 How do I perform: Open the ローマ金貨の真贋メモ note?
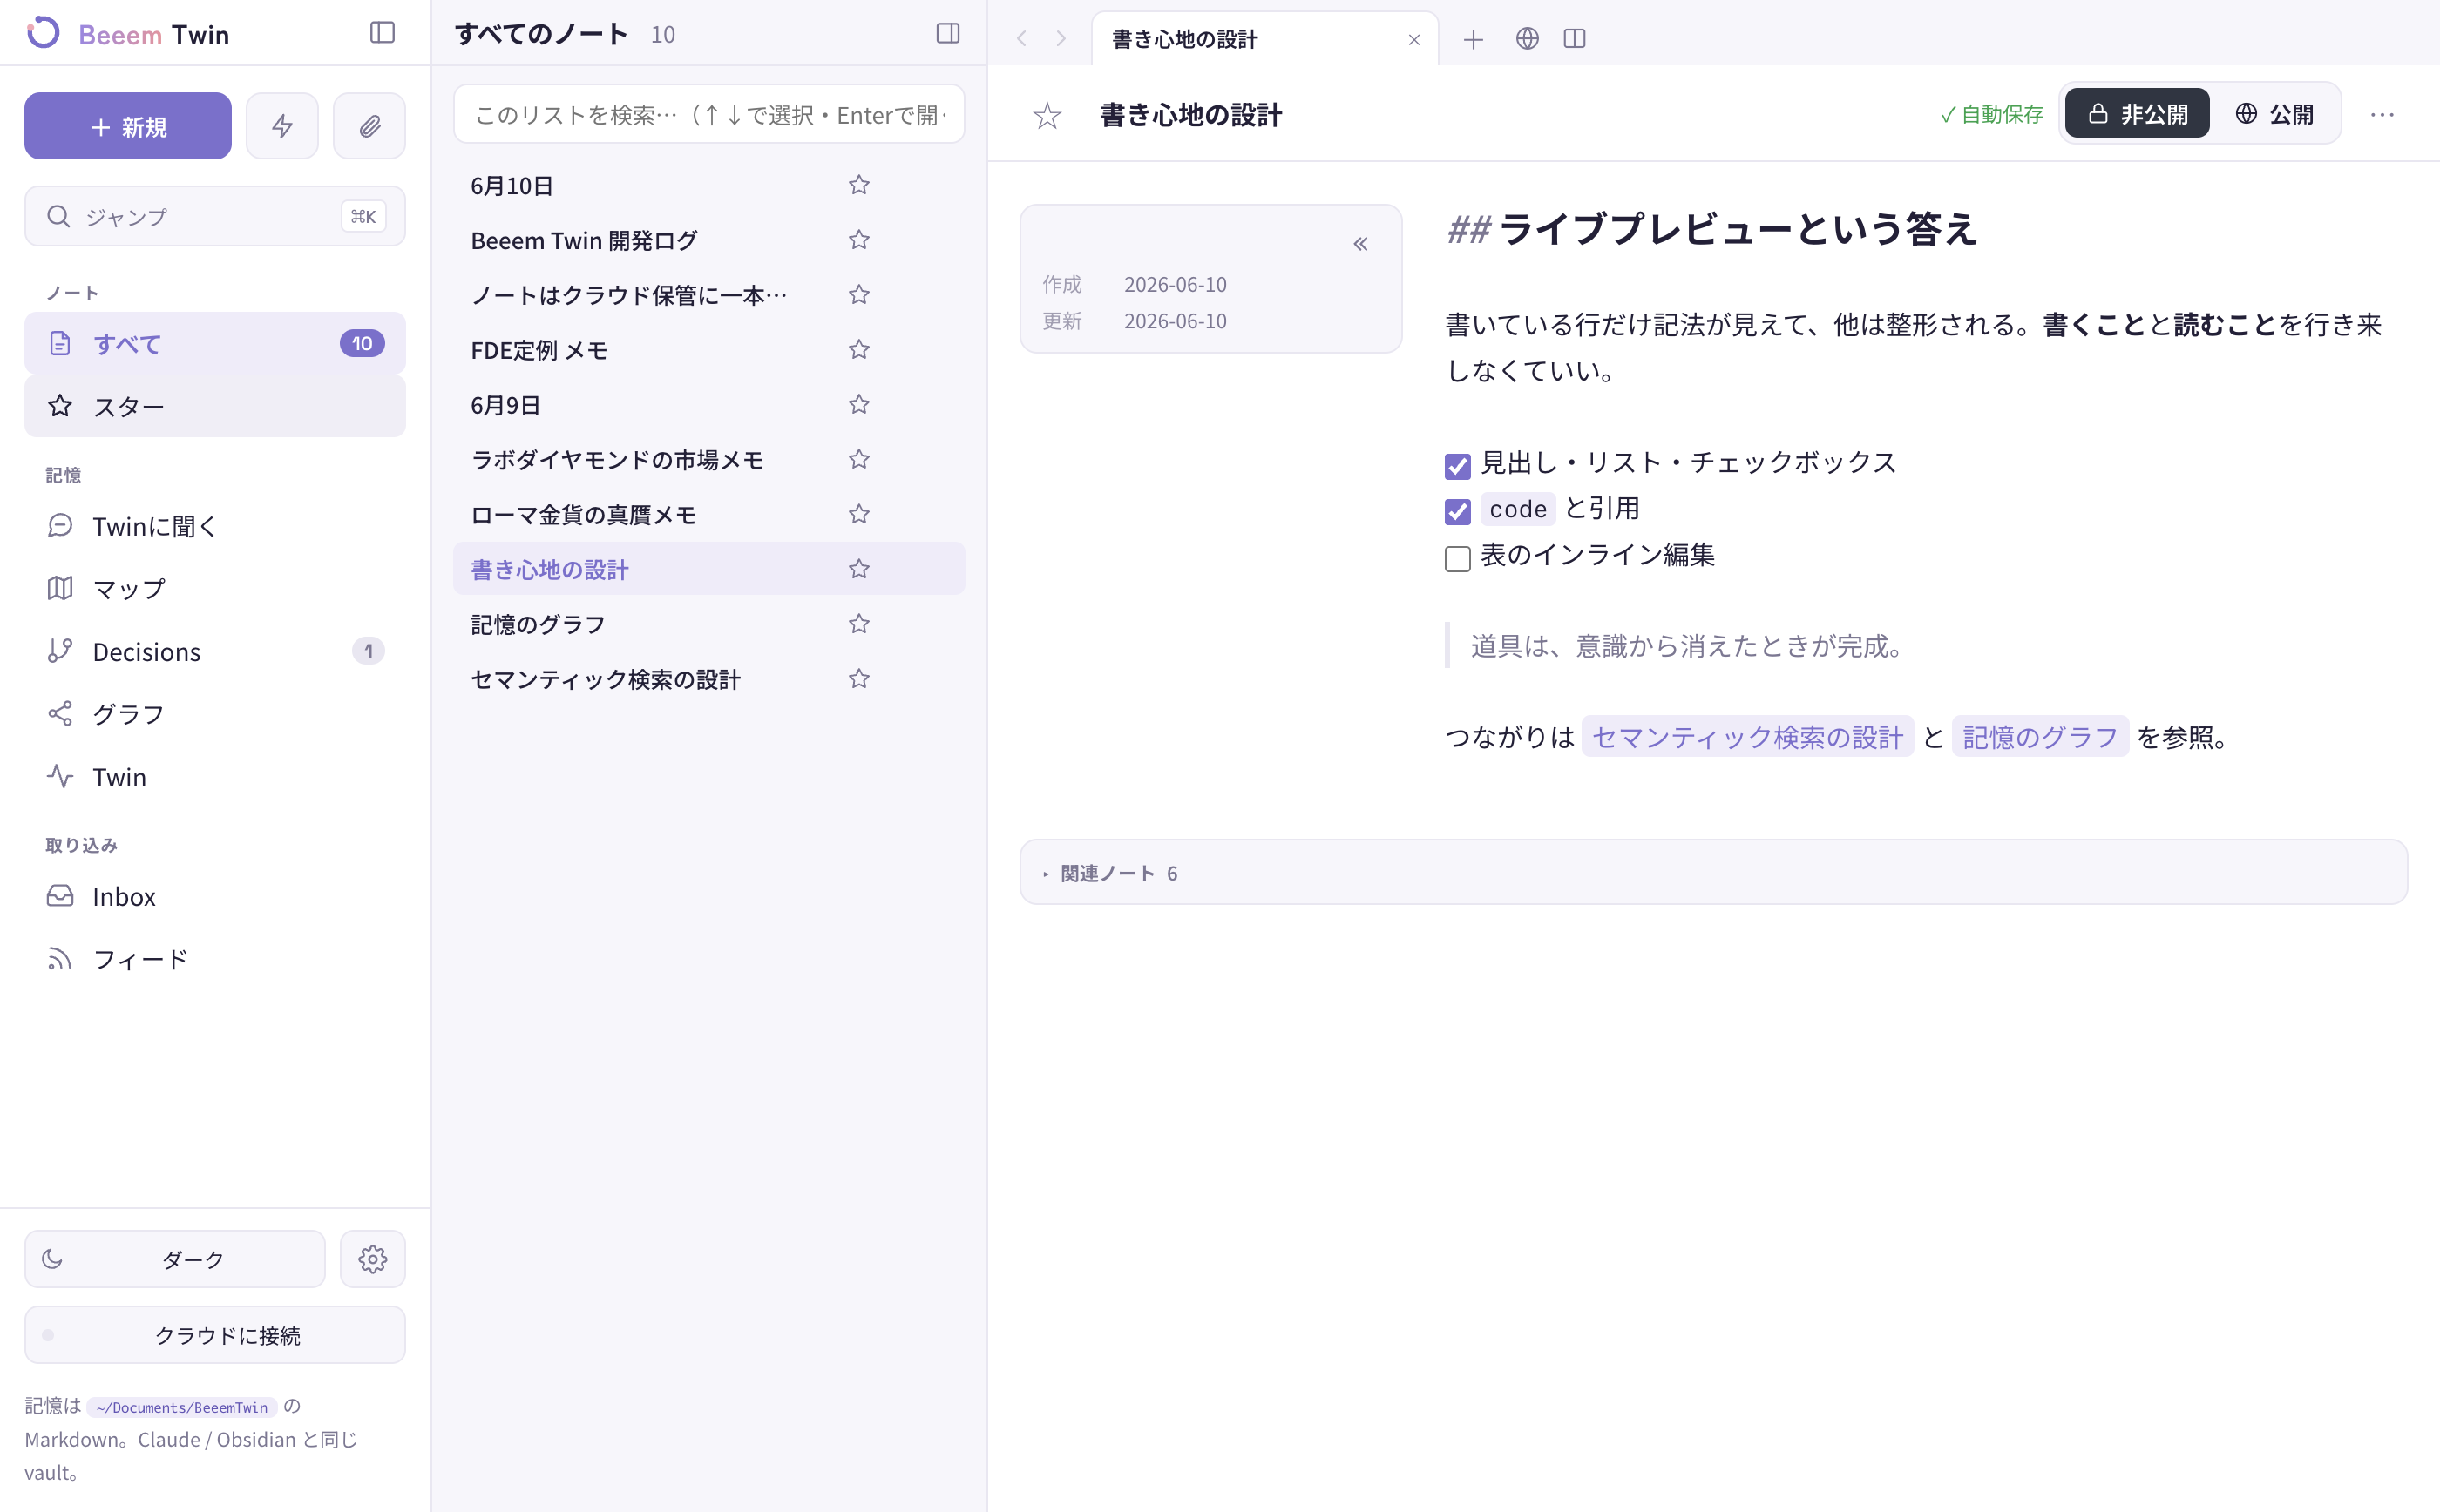coord(708,515)
